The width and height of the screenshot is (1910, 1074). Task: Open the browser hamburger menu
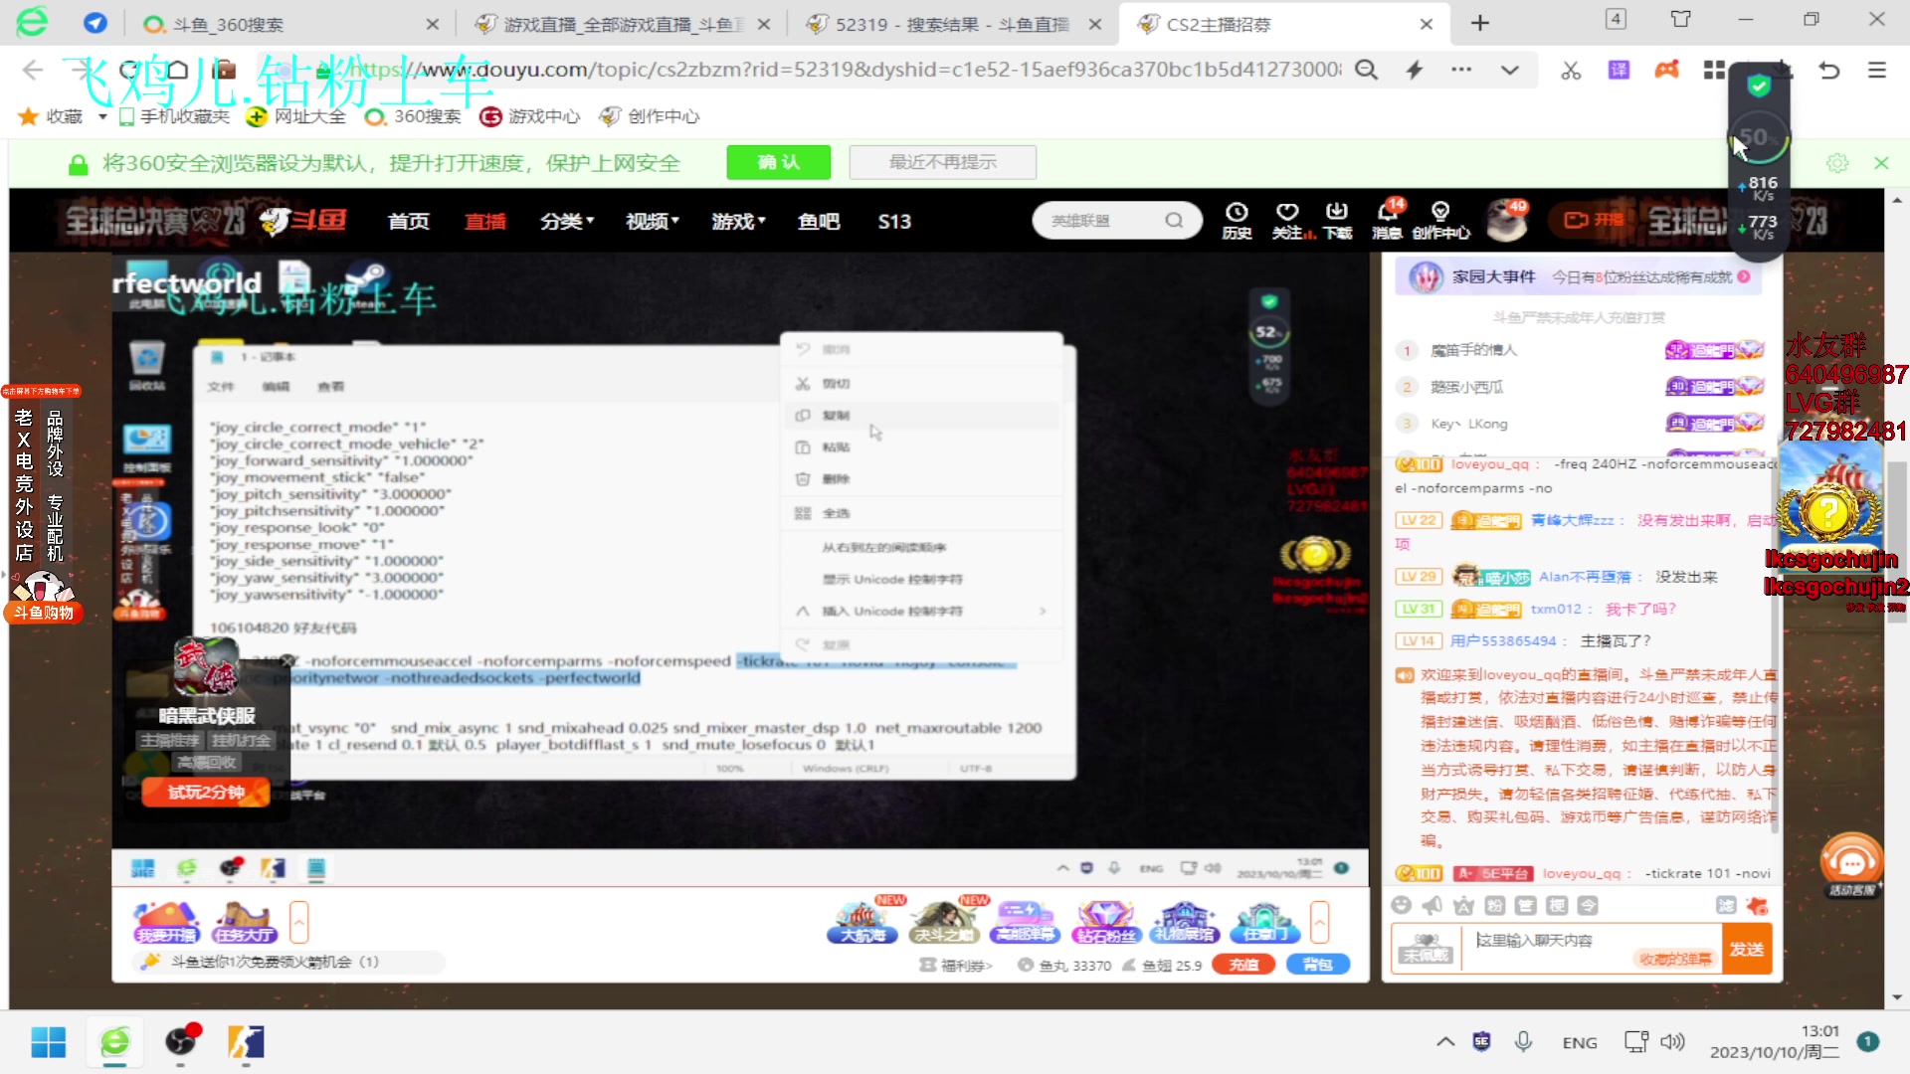coord(1877,70)
